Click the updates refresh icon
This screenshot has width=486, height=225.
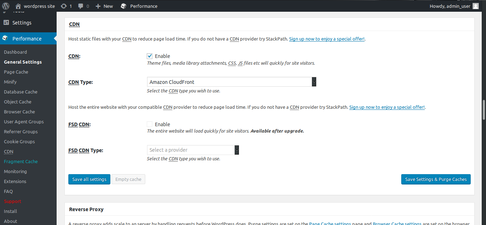pos(64,6)
